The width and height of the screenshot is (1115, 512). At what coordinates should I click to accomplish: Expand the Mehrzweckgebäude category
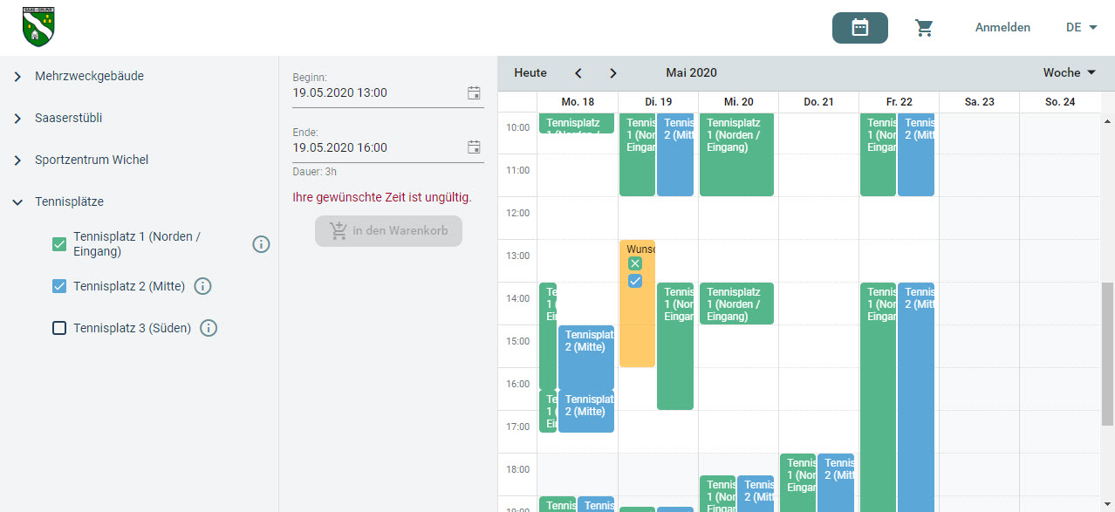[x=17, y=77]
